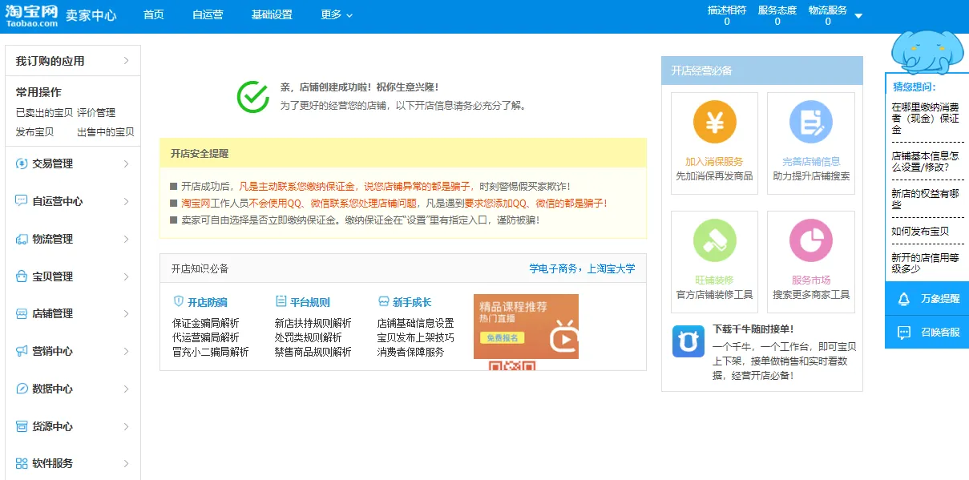This screenshot has height=480, width=969.
Task: Expand the header ratings dropdown arrow
Action: (x=858, y=16)
